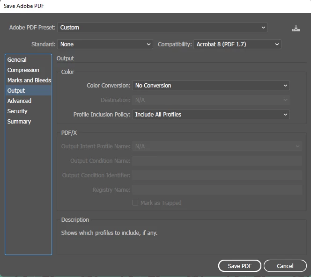311x277 pixels.
Task: Click the save preset icon
Action: (296, 28)
